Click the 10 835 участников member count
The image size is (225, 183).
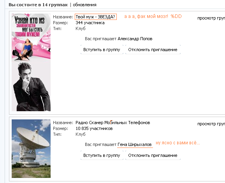coord(94,128)
